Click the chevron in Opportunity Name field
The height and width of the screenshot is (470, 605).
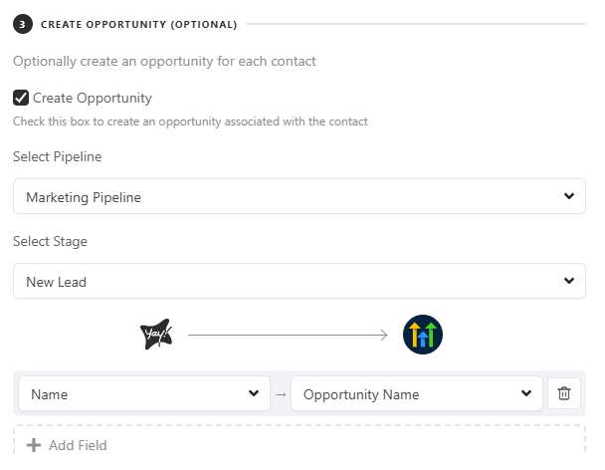point(526,393)
